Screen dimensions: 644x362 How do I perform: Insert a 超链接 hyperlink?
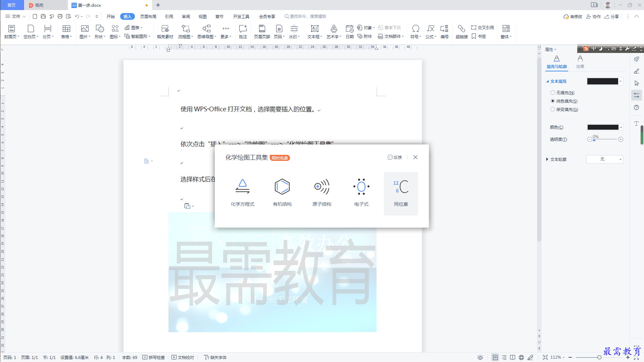[x=462, y=32]
